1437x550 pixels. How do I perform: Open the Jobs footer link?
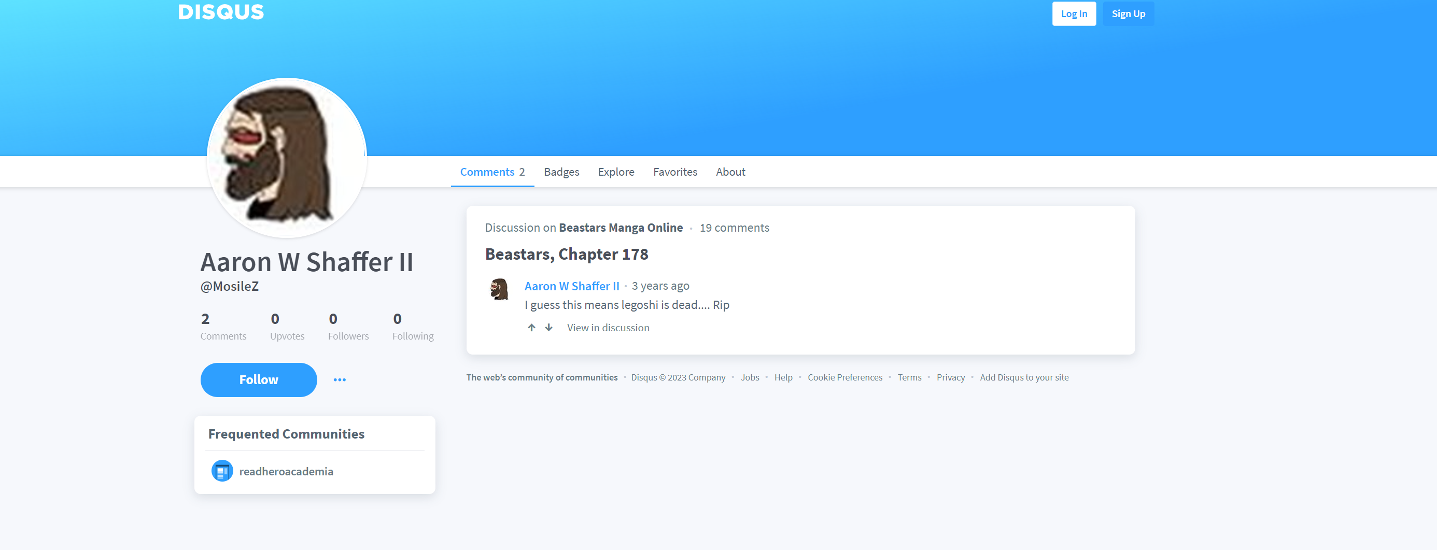tap(750, 377)
